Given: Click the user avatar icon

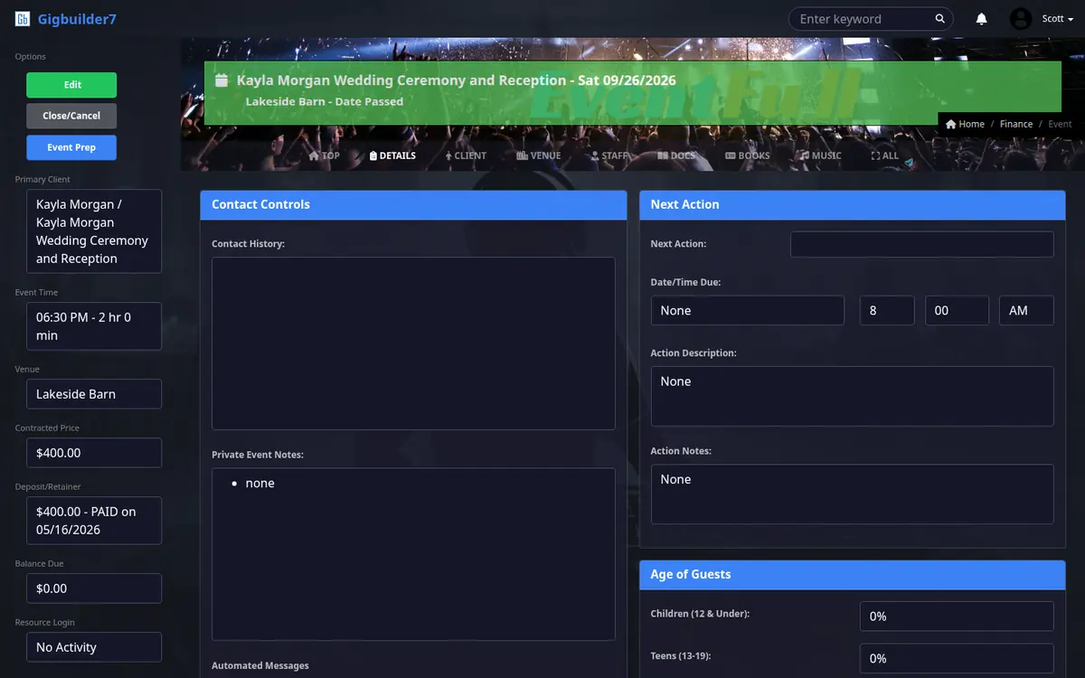Looking at the screenshot, I should (x=1021, y=19).
